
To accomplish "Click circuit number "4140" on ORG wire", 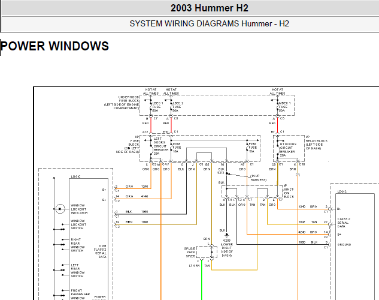I will coord(144,196).
